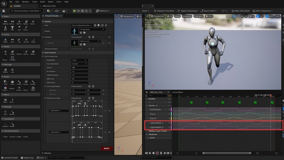Open the Sample Rate dropdown
Viewport: 284px width, 160px height.
tap(79, 60)
